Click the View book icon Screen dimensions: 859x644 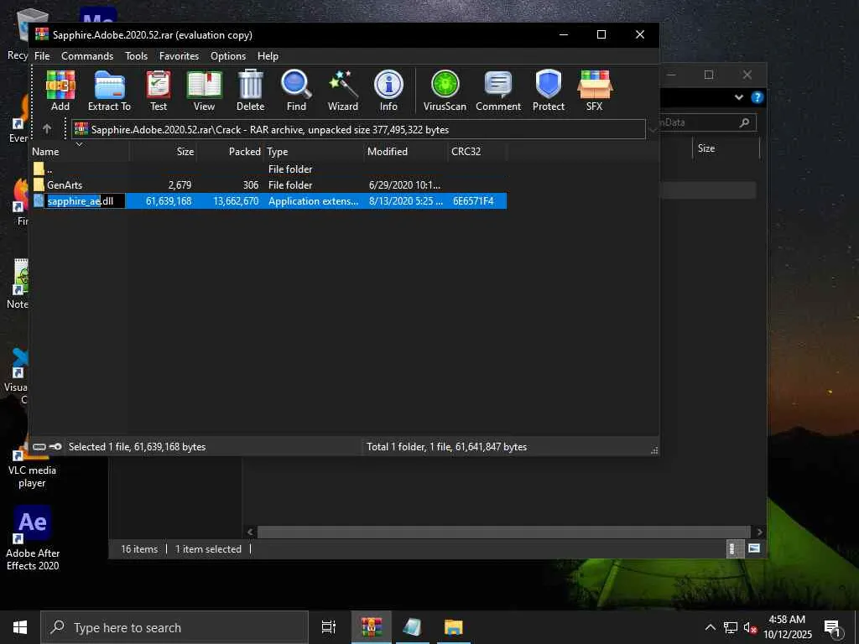point(205,91)
